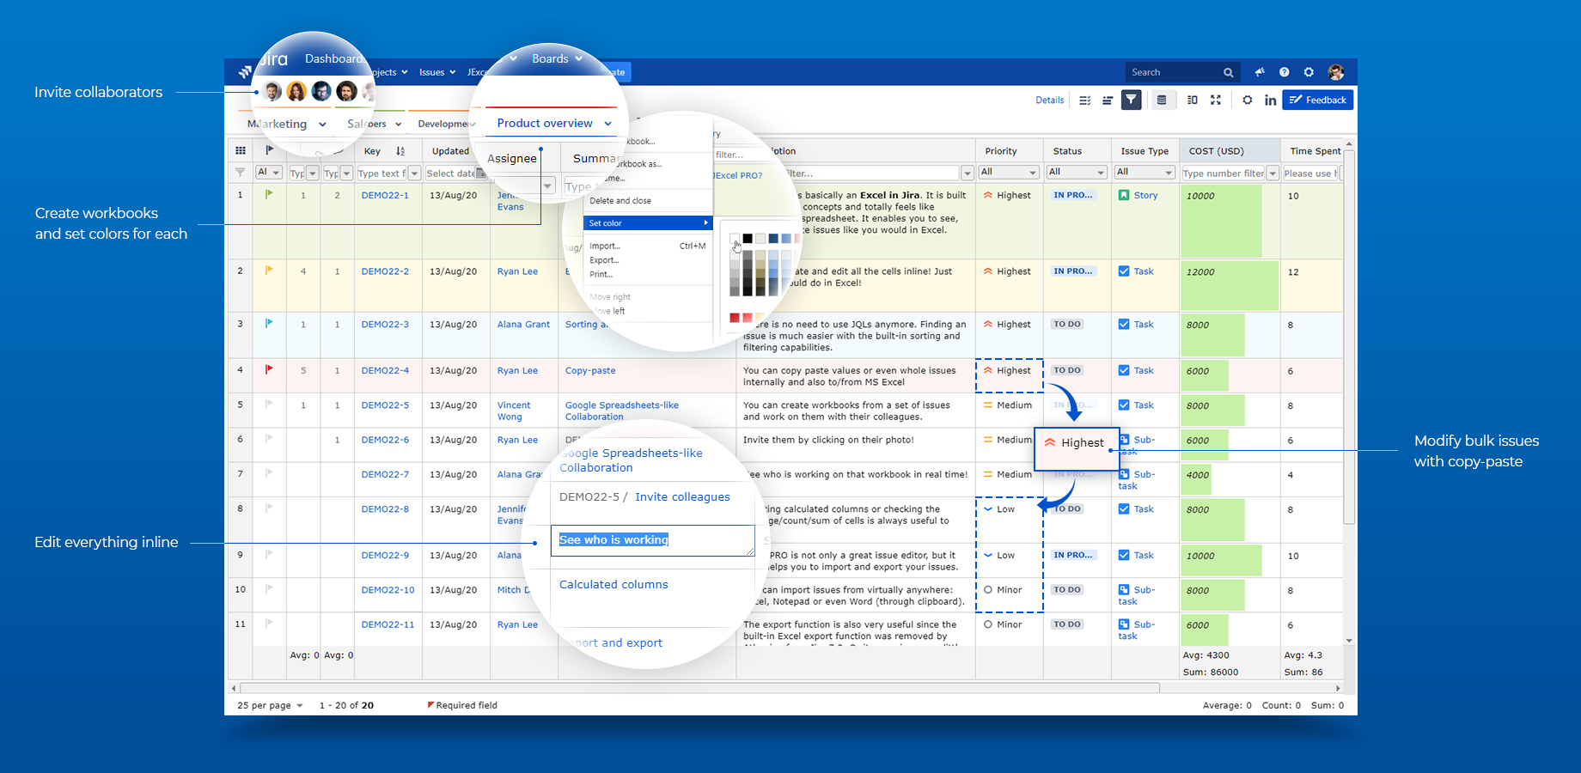Viewport: 1581px width, 773px height.
Task: Pick the black color swatch
Action: click(748, 238)
